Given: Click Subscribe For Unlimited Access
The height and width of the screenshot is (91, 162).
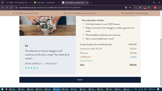Looking at the screenshot, I should (x=135, y=13).
